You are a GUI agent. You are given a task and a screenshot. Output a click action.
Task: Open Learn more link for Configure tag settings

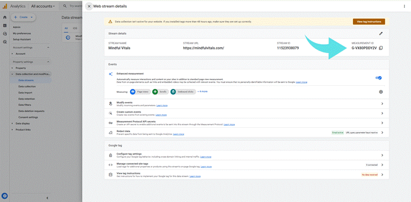tap(205, 157)
